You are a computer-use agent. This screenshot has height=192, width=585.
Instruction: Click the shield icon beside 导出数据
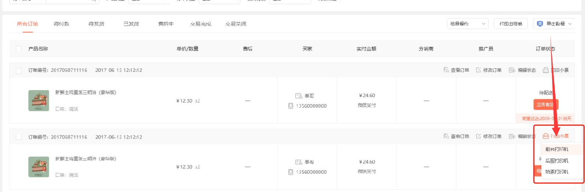(x=540, y=24)
